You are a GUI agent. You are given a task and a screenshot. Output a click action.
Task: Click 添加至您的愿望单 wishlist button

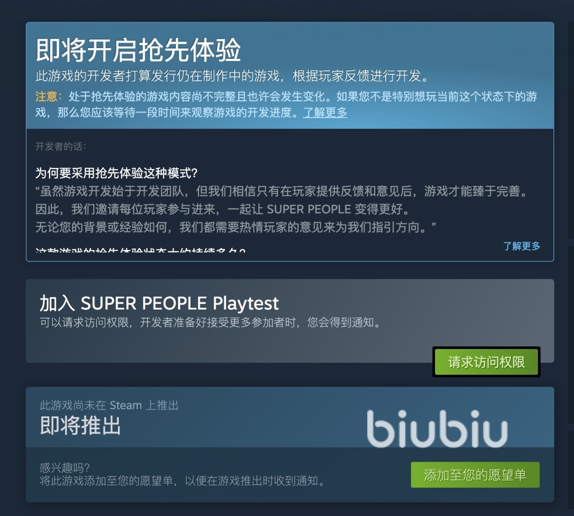[x=475, y=475]
